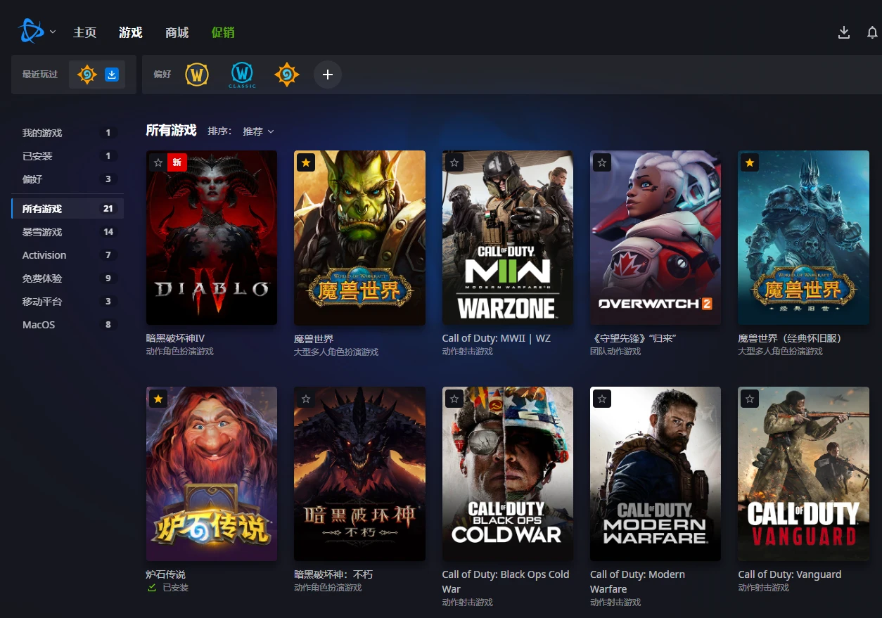The height and width of the screenshot is (618, 882).
Task: Click the 最近玩过 label
Action: point(40,75)
